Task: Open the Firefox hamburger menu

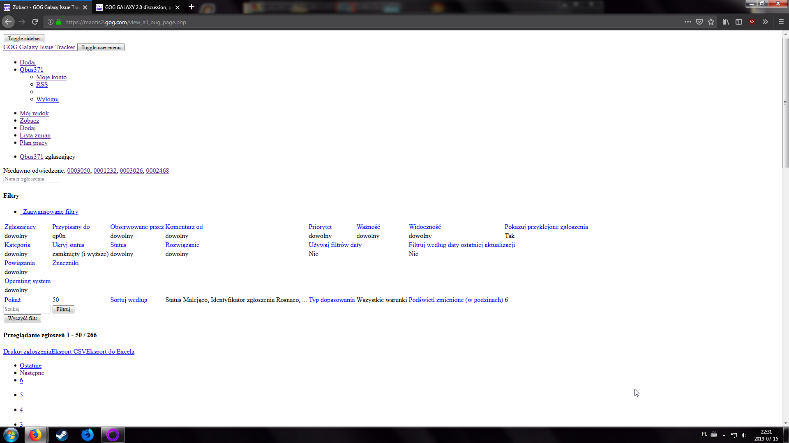Action: tap(781, 22)
